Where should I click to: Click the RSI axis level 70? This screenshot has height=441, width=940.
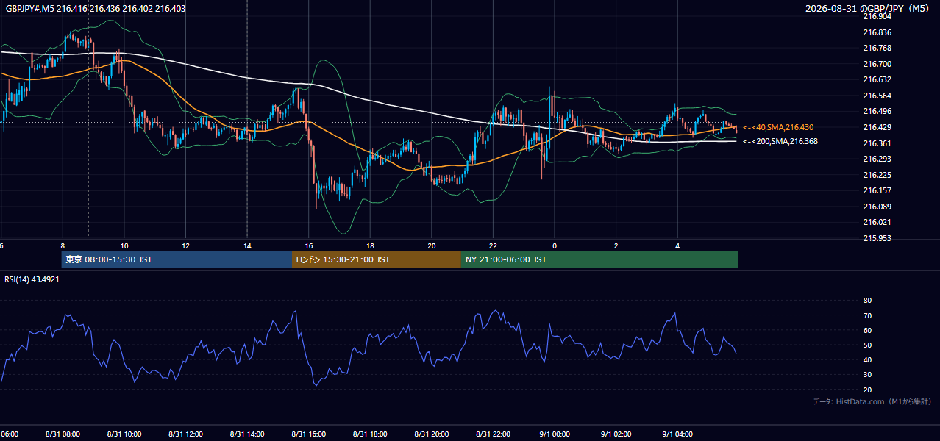coord(867,315)
